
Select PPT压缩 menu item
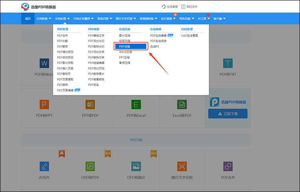[124, 57]
